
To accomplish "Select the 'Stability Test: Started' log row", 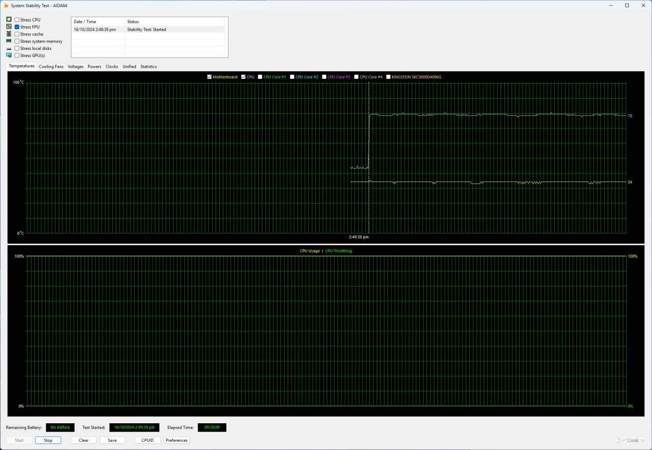I will tap(147, 29).
